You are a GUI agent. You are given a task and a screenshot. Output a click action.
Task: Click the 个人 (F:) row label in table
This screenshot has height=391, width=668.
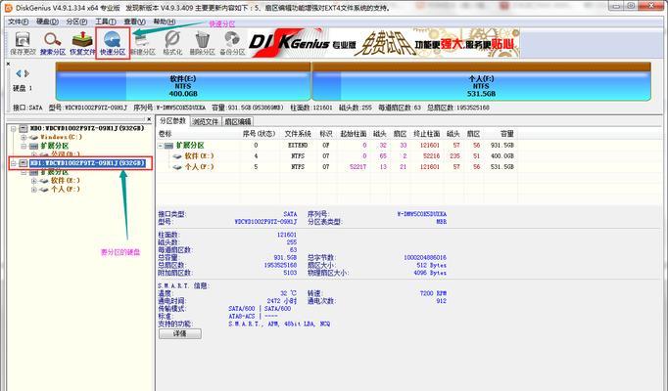click(x=199, y=167)
